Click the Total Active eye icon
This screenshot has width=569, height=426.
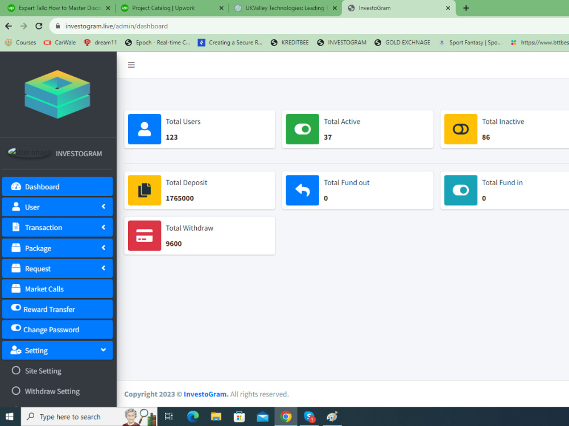pos(302,129)
